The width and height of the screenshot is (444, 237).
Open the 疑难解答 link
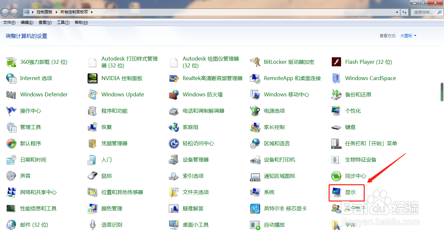(x=193, y=208)
